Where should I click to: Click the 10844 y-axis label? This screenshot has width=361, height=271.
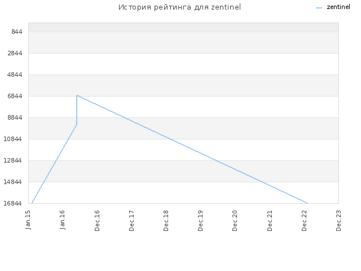pos(13,139)
